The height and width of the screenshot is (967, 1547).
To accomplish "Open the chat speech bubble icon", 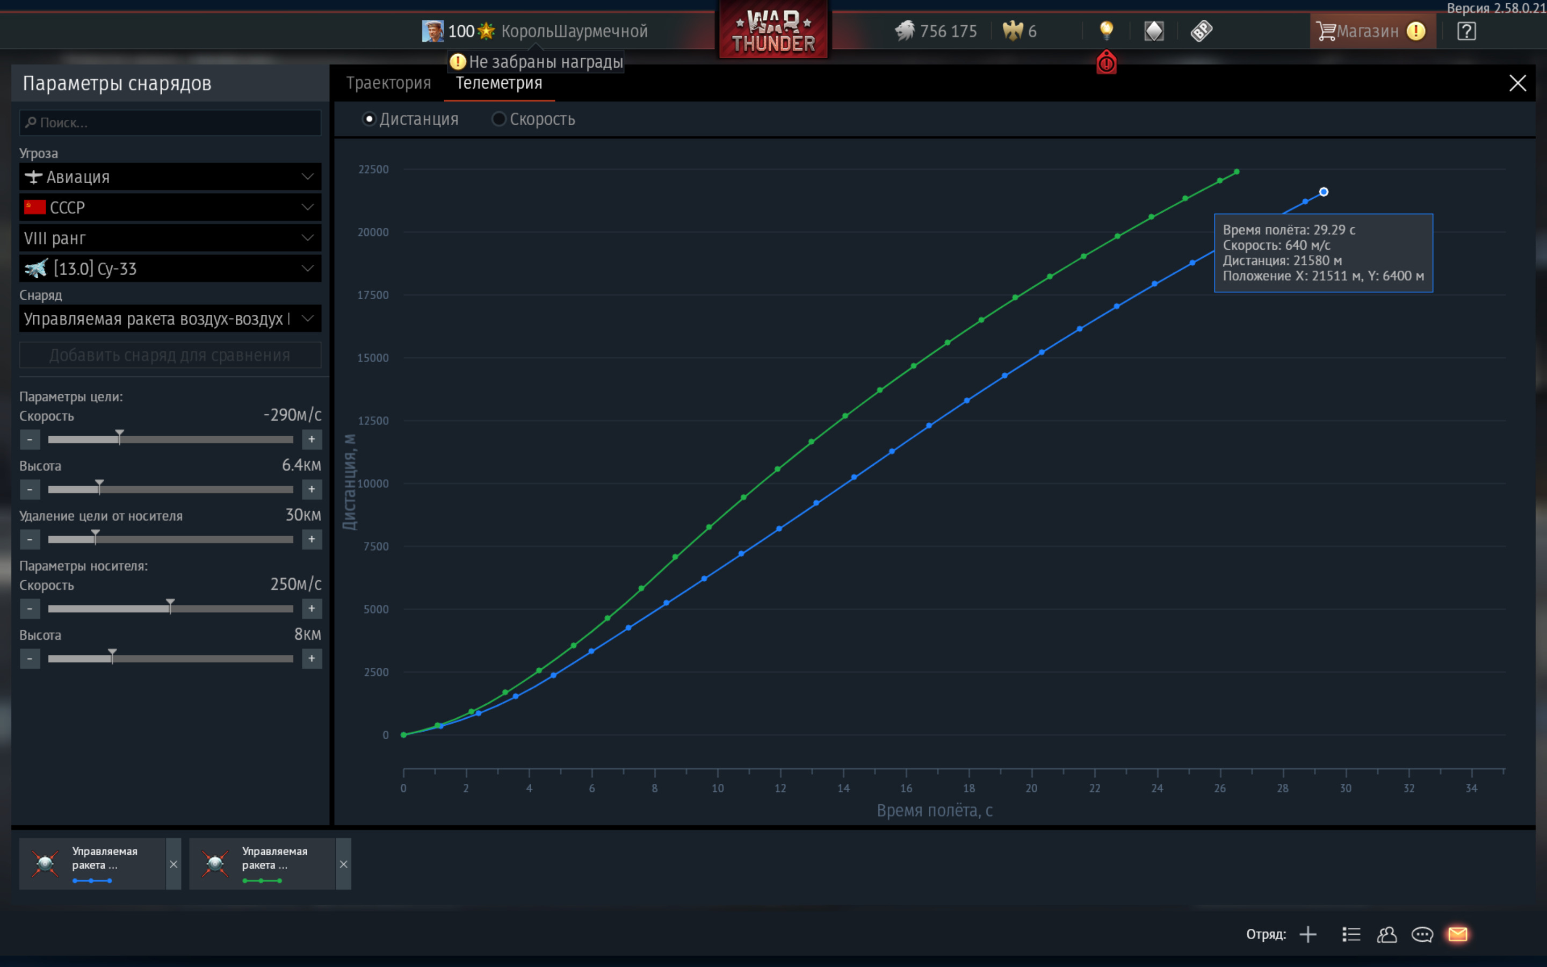I will click(1422, 934).
